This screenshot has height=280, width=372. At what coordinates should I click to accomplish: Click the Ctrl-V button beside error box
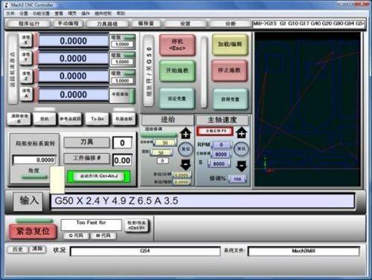(136, 225)
